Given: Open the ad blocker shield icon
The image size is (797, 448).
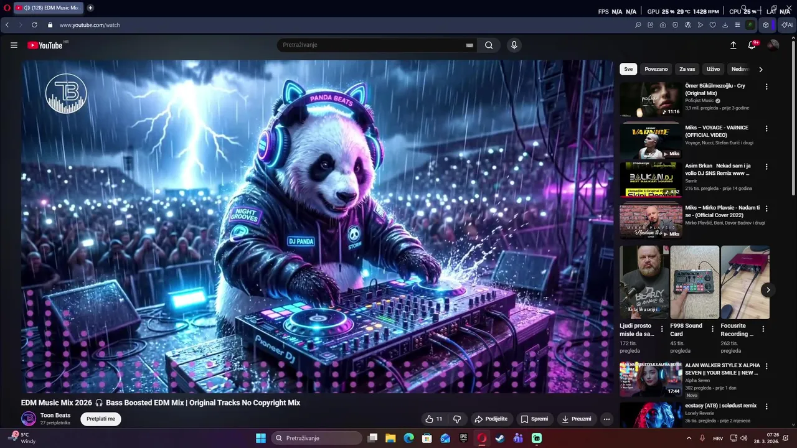Looking at the screenshot, I should pos(675,25).
